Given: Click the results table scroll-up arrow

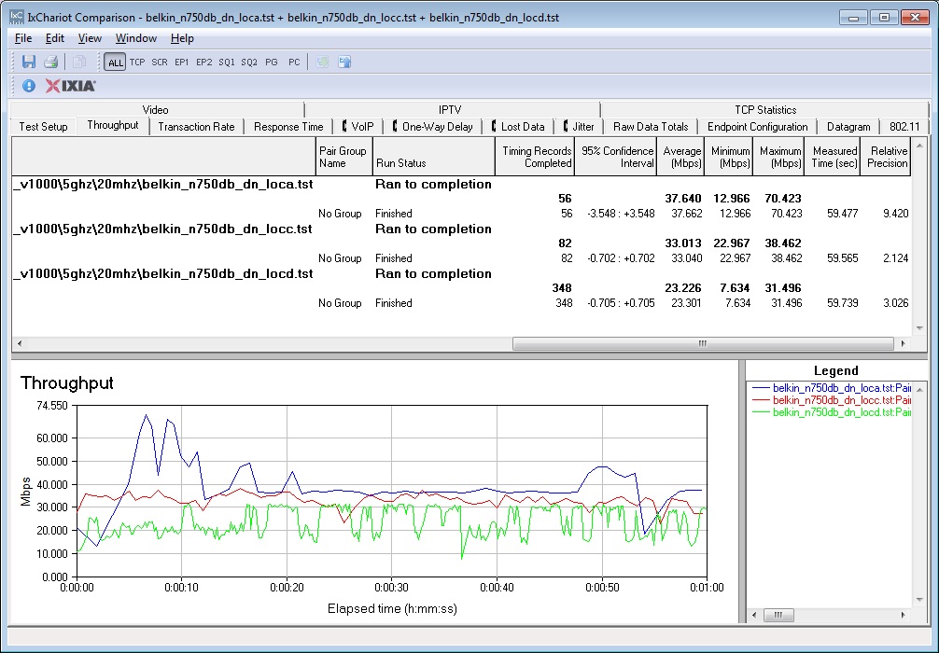Looking at the screenshot, I should pyautogui.click(x=919, y=146).
